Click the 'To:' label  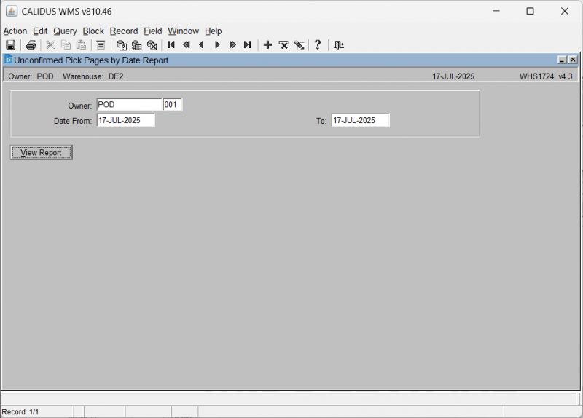(321, 121)
